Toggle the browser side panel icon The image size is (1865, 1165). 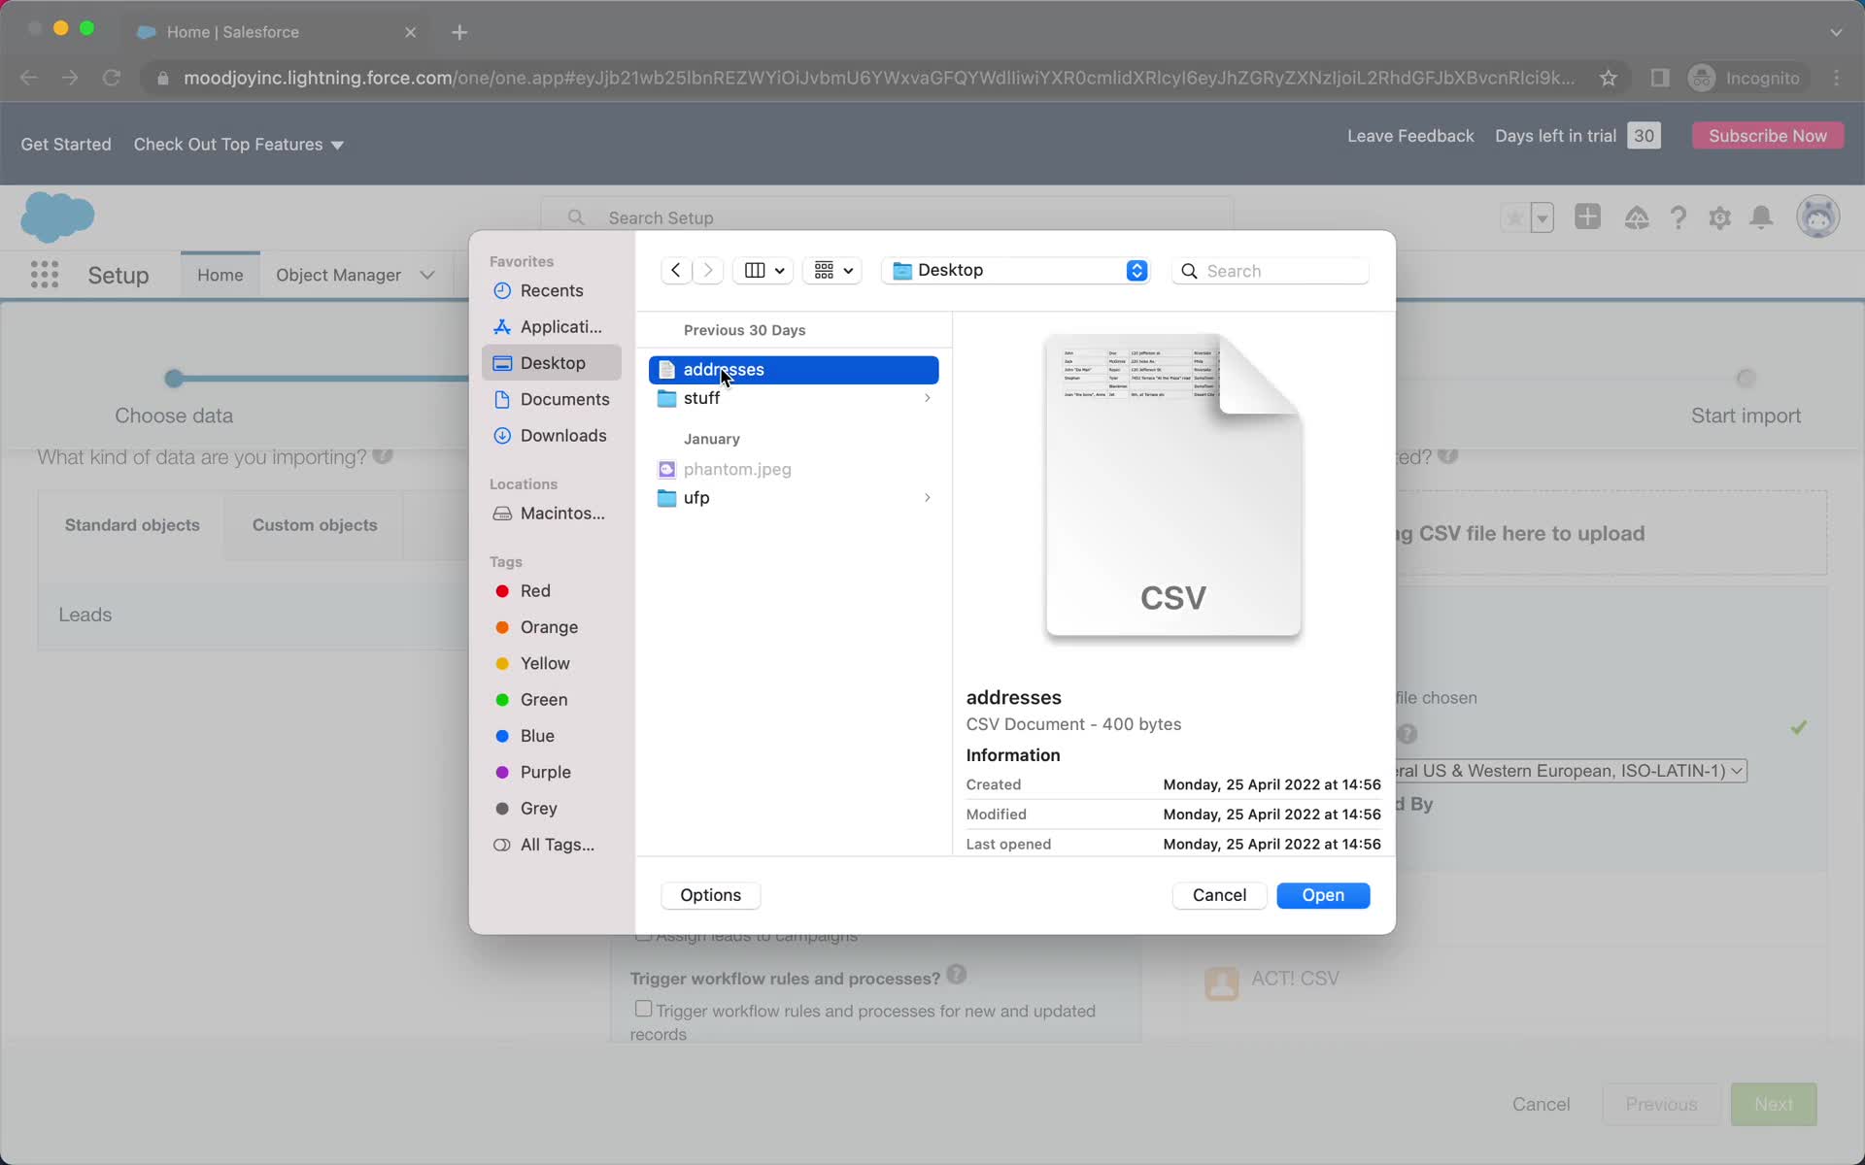point(1660,78)
